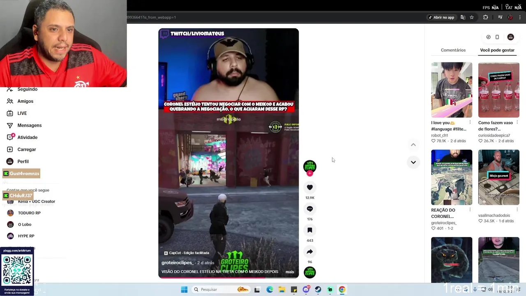Click the page URL in the address bar
This screenshot has height=296, width=526.
click(x=151, y=17)
